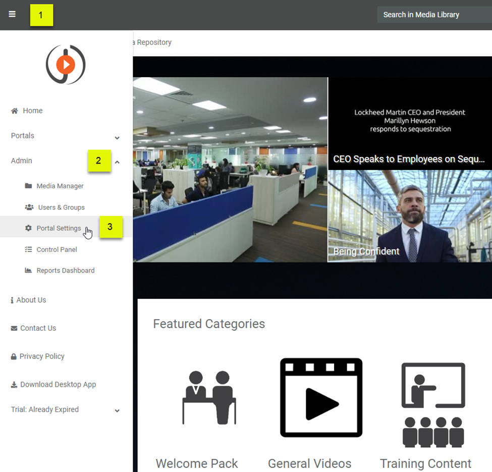This screenshot has height=472, width=492.
Task: Click the Portal Settings gear icon
Action: tap(28, 228)
